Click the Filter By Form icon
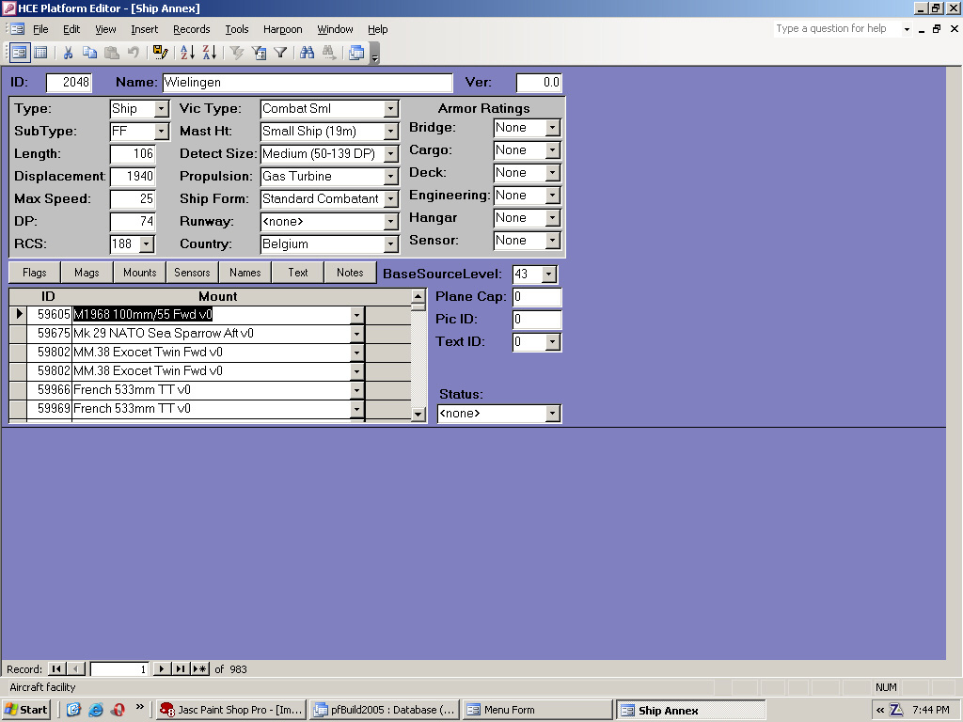The width and height of the screenshot is (963, 722). (x=259, y=53)
